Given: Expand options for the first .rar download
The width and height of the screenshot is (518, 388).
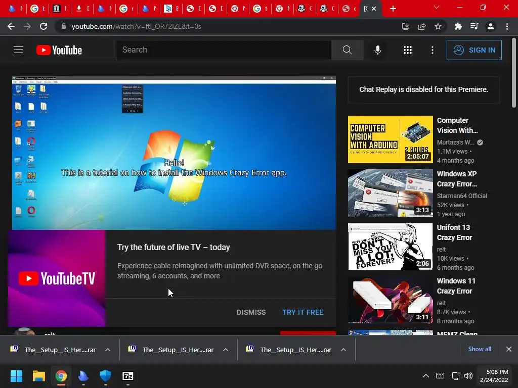Looking at the screenshot, I should (108, 350).
